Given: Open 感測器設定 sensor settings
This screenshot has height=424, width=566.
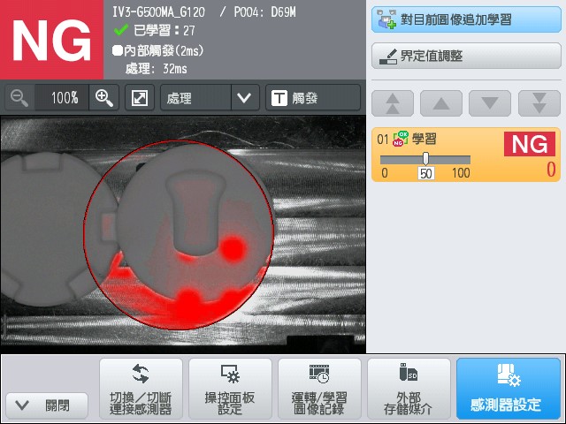Looking at the screenshot, I should 508,389.
